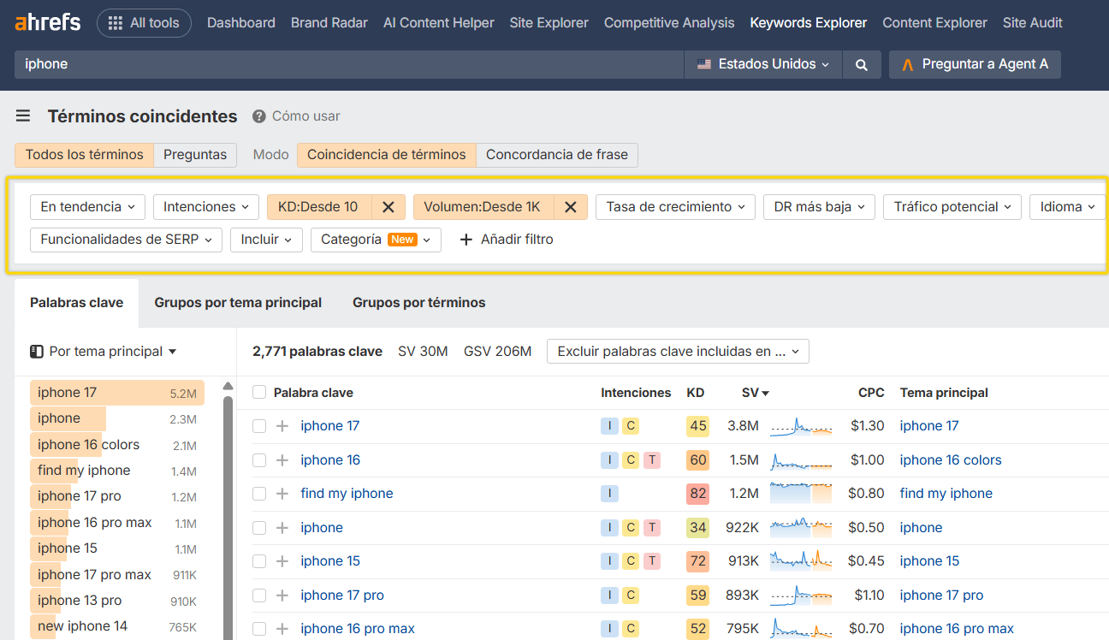Click the search magnifier button

pyautogui.click(x=862, y=64)
